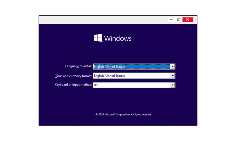Expand the Time and currency format arrow

(x=173, y=76)
